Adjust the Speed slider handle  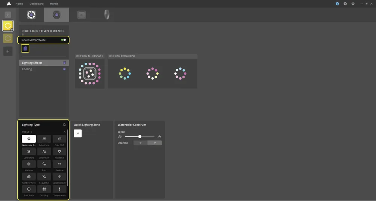[140, 136]
